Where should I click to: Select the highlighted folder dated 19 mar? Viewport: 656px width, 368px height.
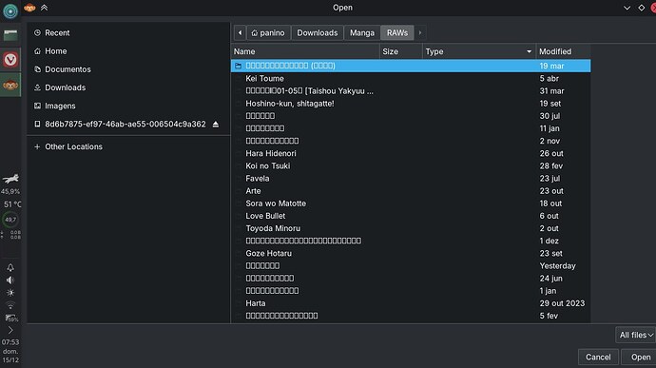pos(411,66)
